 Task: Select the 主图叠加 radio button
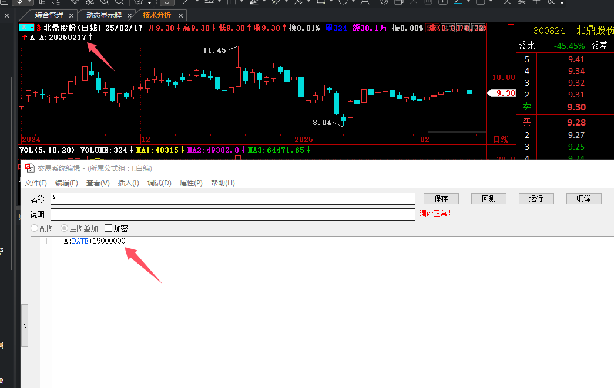click(65, 228)
